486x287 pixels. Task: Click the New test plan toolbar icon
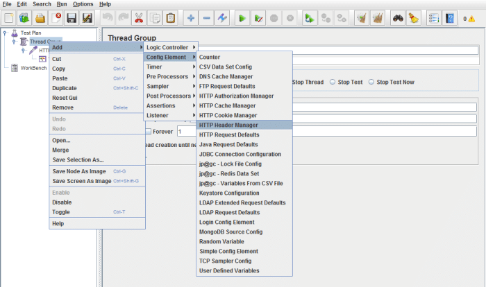coord(9,17)
